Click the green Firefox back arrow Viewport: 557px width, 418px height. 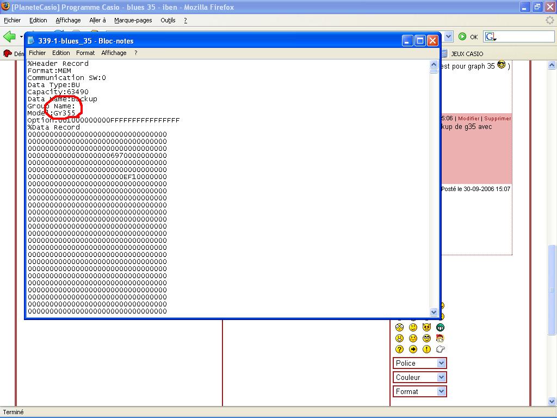(9, 36)
